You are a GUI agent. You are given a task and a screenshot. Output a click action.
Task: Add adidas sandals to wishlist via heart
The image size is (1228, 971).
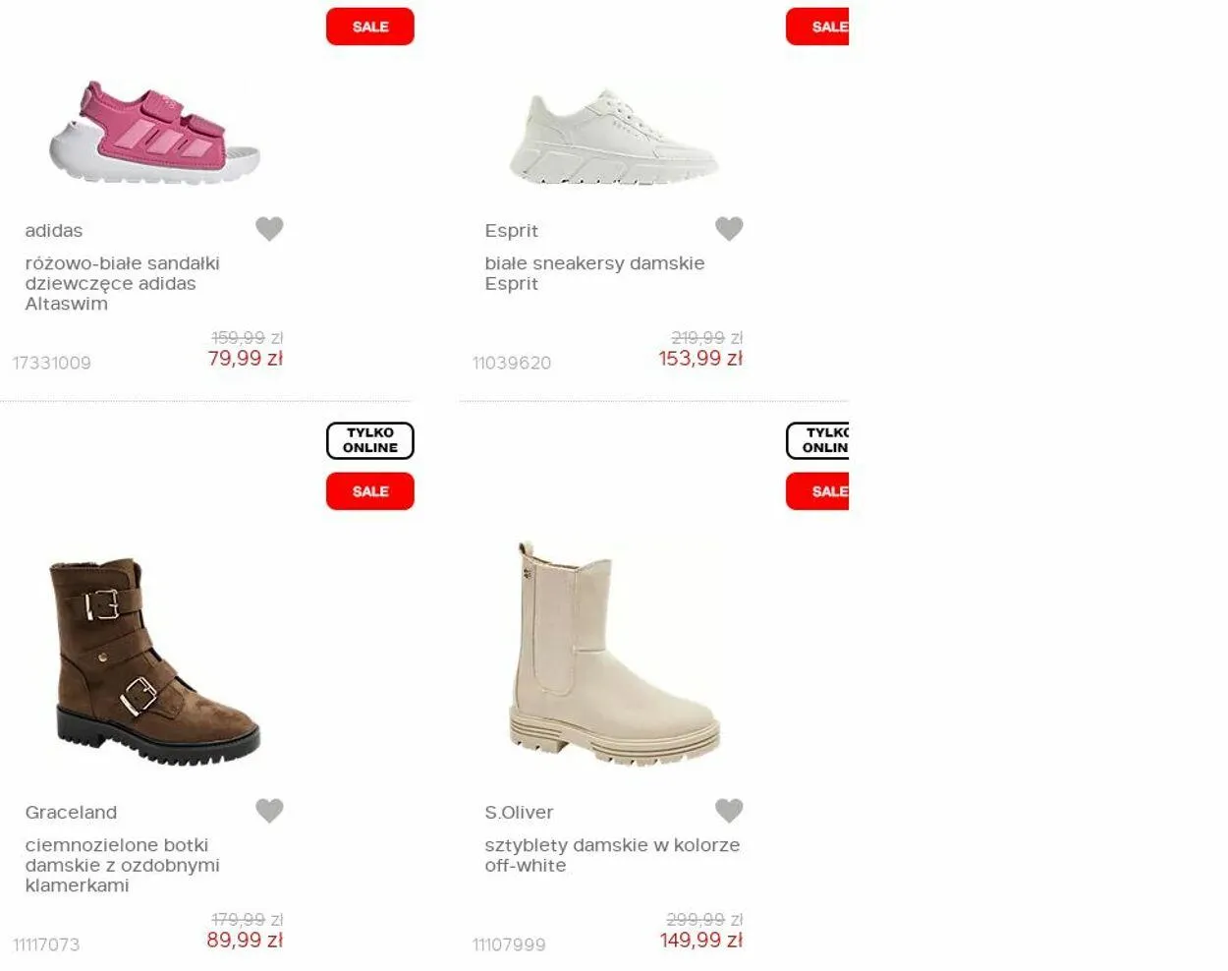pos(269,229)
